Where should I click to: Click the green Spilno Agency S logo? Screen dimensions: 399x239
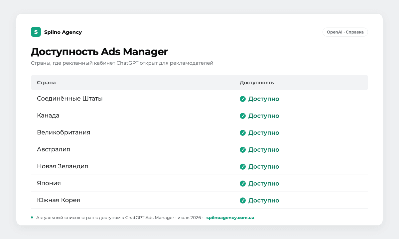pos(36,32)
